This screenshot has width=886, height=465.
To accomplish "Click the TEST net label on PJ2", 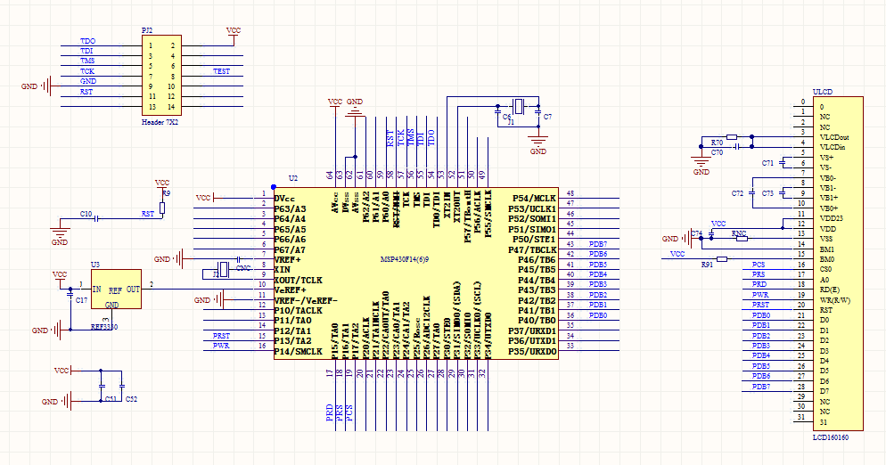I will click(221, 71).
